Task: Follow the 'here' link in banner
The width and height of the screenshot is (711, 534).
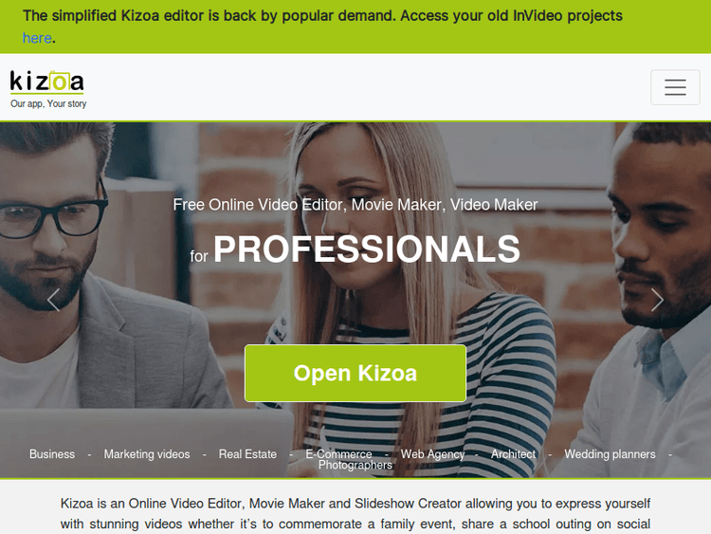Action: 37,38
